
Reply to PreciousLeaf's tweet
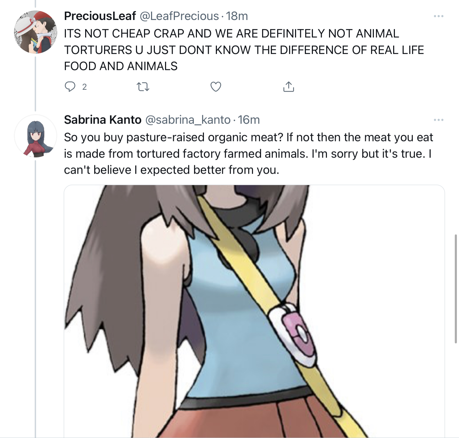pyautogui.click(x=70, y=87)
